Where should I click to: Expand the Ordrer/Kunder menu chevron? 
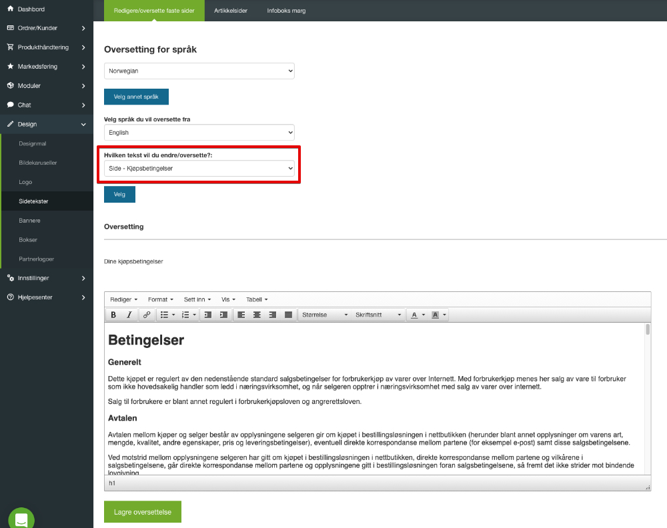(x=83, y=28)
